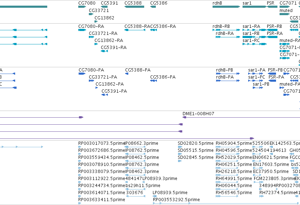Click the RH52029.5prime EST
Viewport: 300px width, 205px height.
pyautogui.click(x=227, y=161)
